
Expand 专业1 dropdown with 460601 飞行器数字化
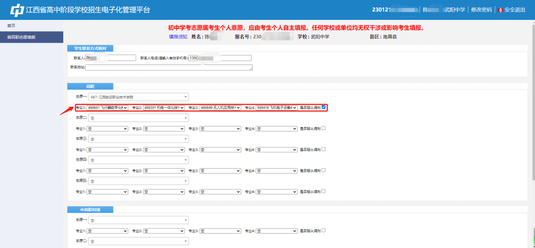pos(107,108)
